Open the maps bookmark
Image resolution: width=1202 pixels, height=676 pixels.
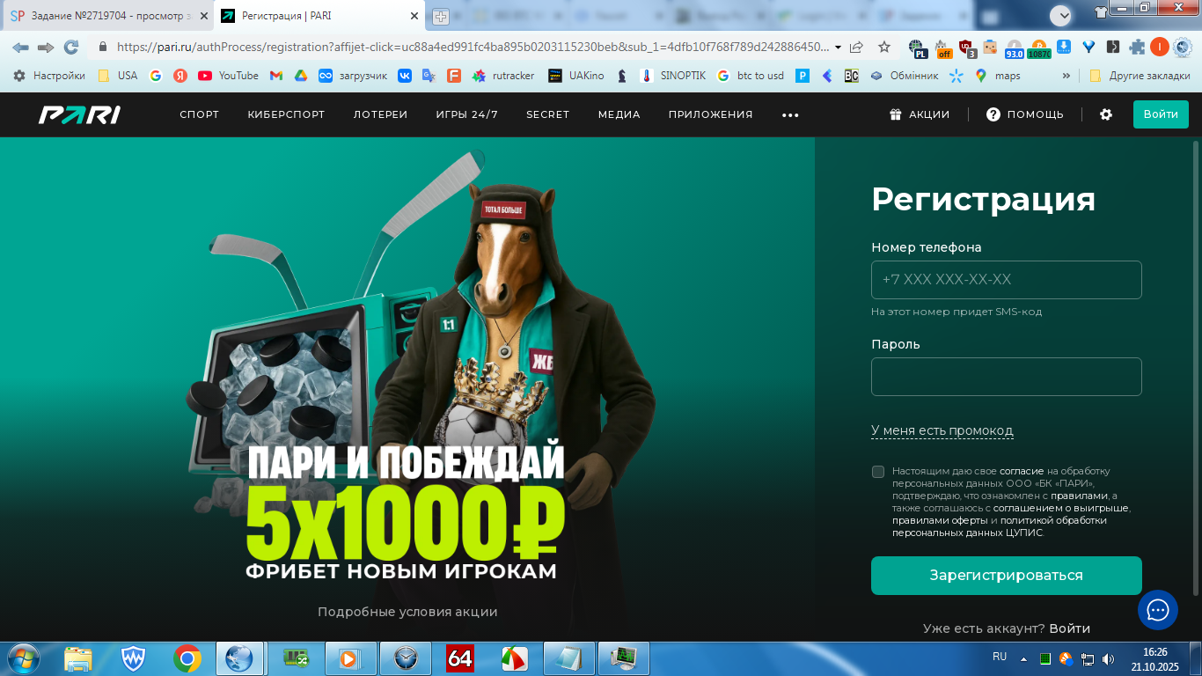click(998, 76)
